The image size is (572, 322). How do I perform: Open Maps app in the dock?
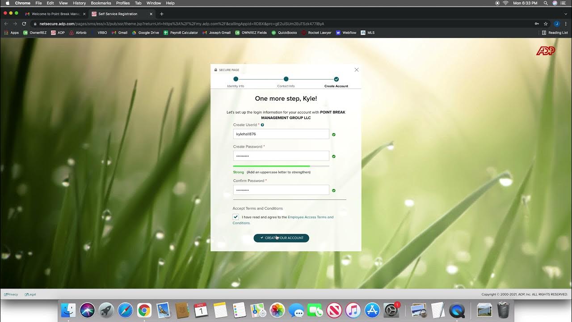pyautogui.click(x=258, y=310)
